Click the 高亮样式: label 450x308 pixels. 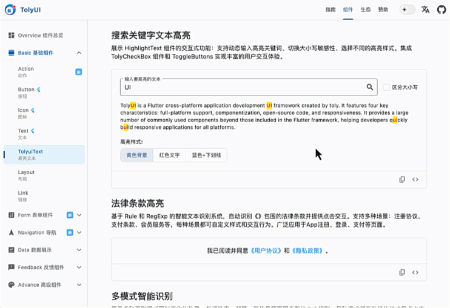(x=132, y=142)
